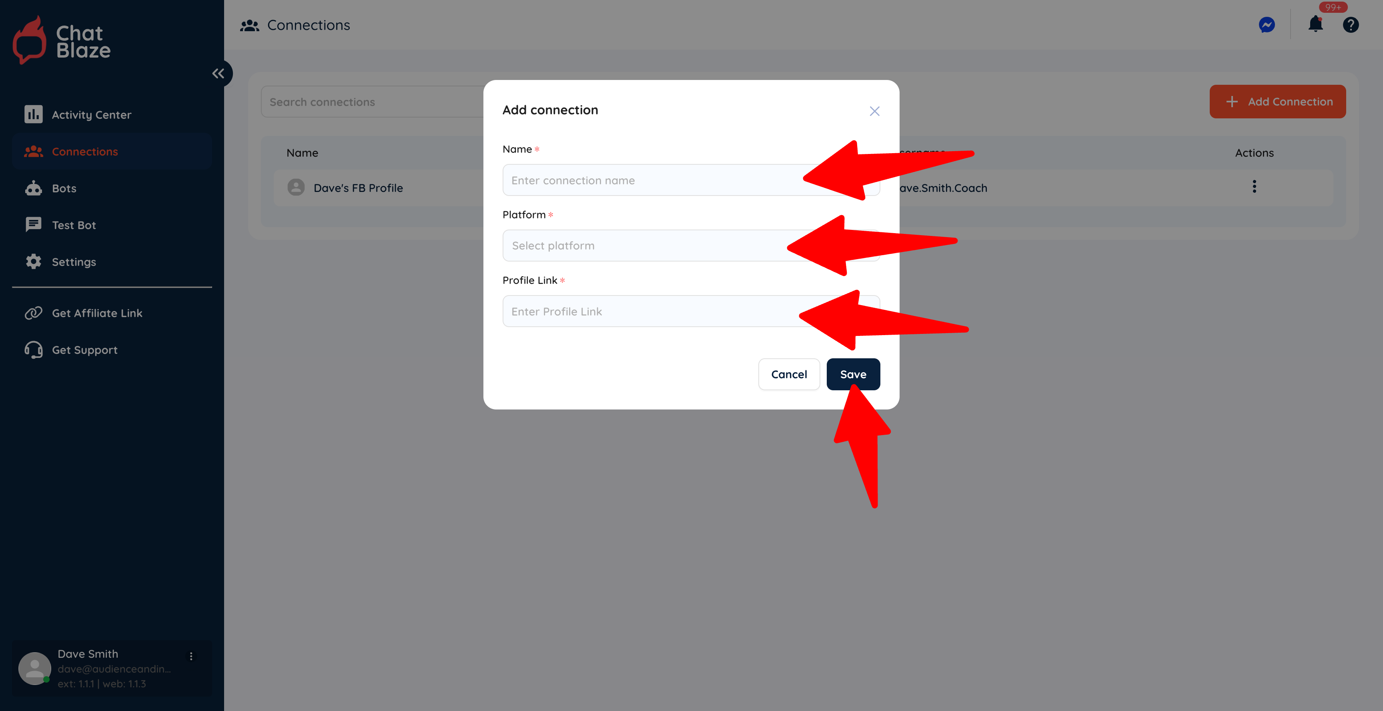Expand the Select platform dropdown

pyautogui.click(x=691, y=245)
